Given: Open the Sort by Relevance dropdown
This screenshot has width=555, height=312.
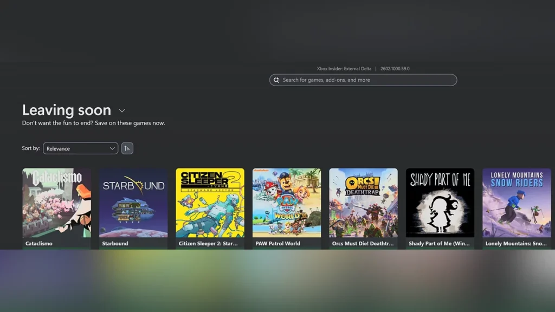Looking at the screenshot, I should click(x=80, y=148).
